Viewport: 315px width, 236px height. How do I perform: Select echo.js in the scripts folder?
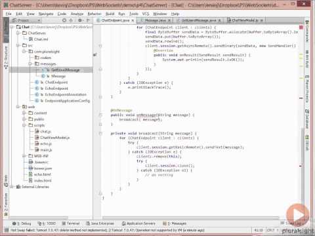point(43,144)
